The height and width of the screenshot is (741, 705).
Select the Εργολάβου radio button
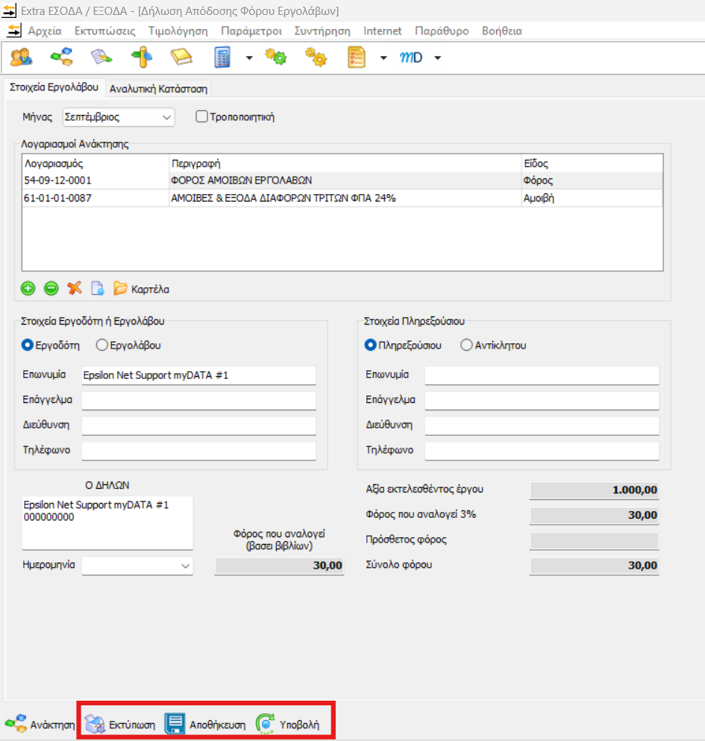[102, 346]
